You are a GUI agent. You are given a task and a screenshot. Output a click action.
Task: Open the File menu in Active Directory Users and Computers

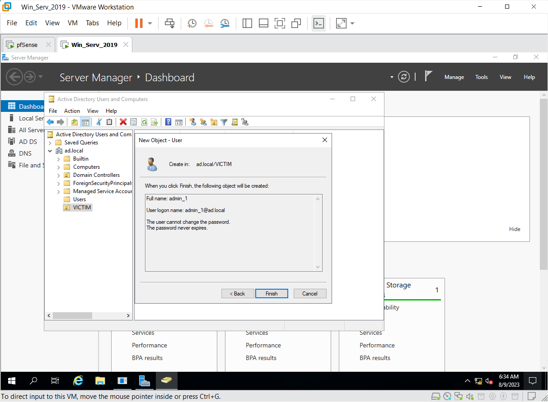click(53, 111)
